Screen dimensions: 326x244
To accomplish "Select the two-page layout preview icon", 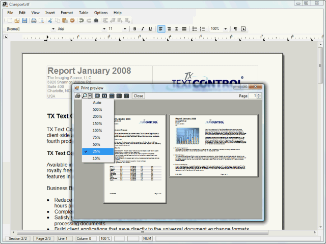I will (104, 96).
